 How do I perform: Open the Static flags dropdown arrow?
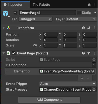[x=95, y=13]
